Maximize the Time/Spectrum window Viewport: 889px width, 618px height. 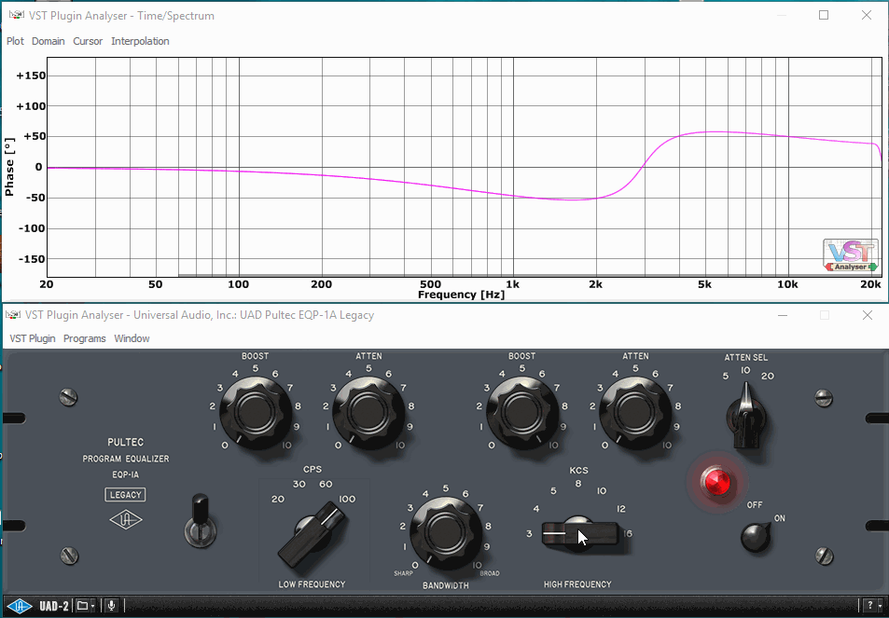824,15
